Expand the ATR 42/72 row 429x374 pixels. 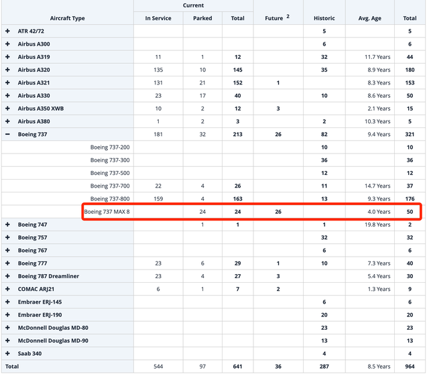pos(8,32)
